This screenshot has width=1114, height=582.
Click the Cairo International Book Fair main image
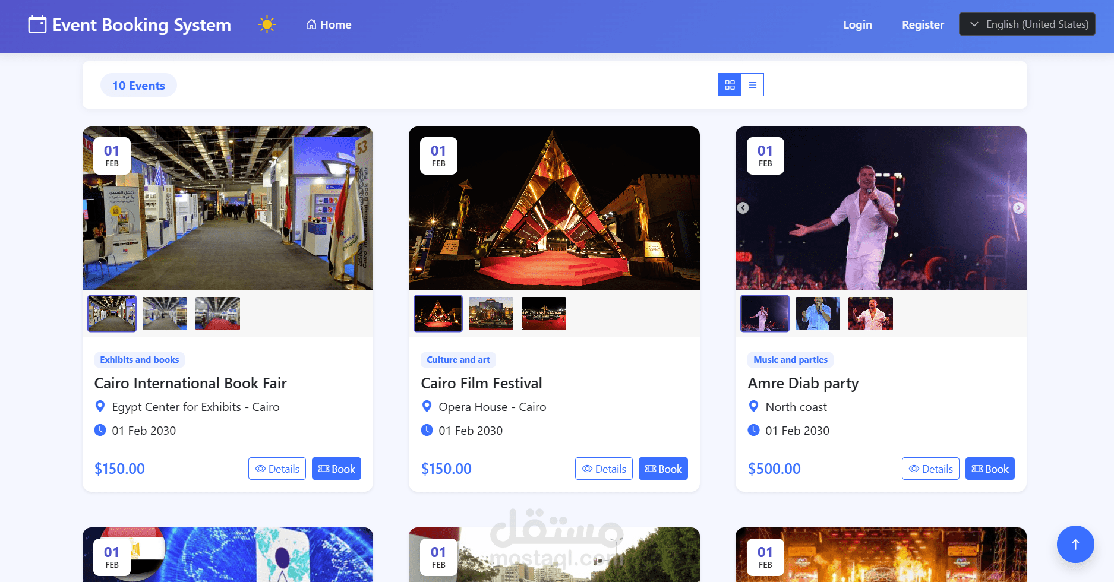click(x=228, y=208)
